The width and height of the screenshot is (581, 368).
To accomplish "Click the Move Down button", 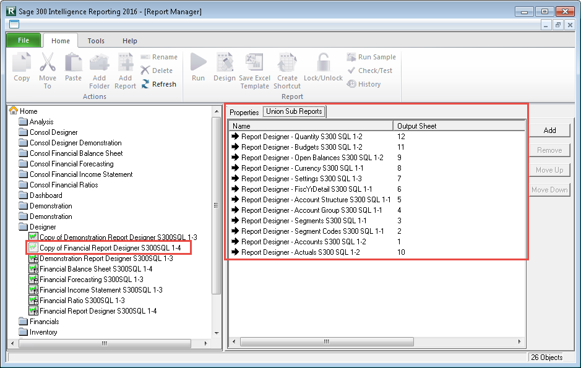I will pos(549,190).
